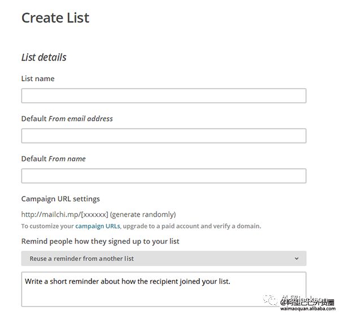Click the 'To customize your' helper text

(x=47, y=226)
